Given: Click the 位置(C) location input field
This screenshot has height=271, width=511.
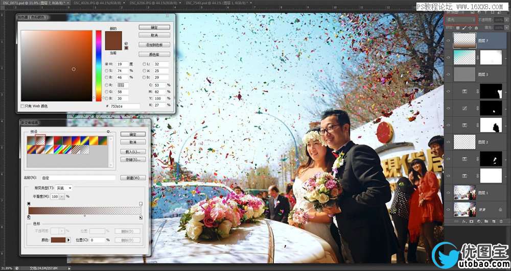Looking at the screenshot, I should 98,240.
